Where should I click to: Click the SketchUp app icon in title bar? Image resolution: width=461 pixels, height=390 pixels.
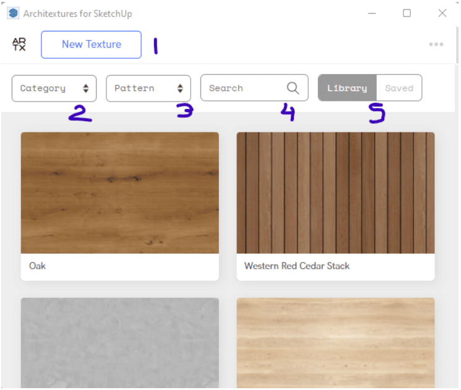[13, 13]
